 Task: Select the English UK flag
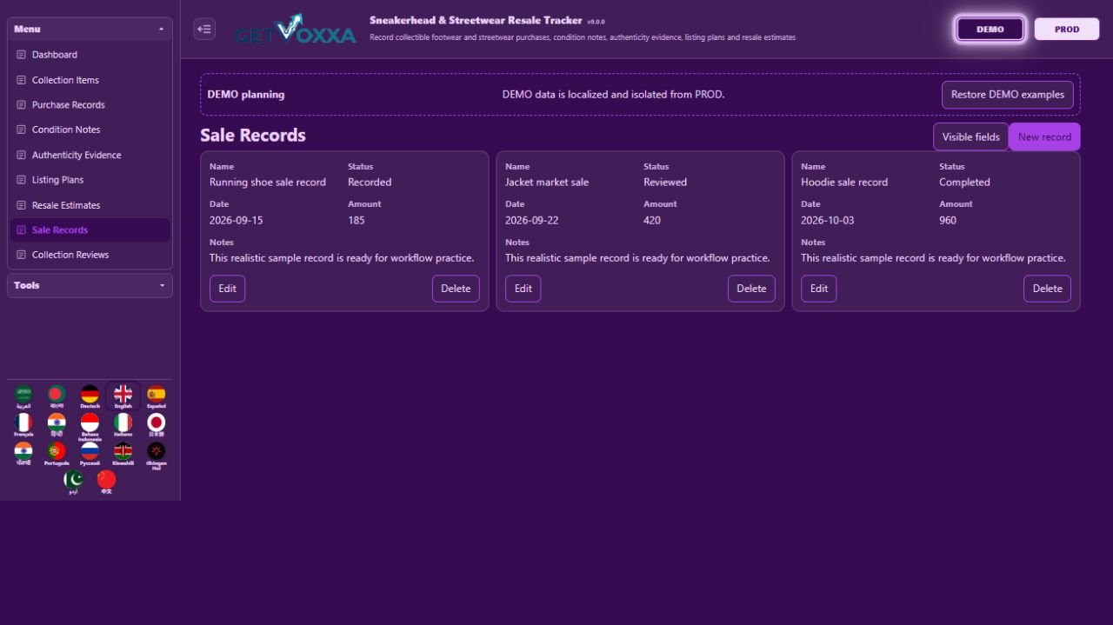click(123, 396)
